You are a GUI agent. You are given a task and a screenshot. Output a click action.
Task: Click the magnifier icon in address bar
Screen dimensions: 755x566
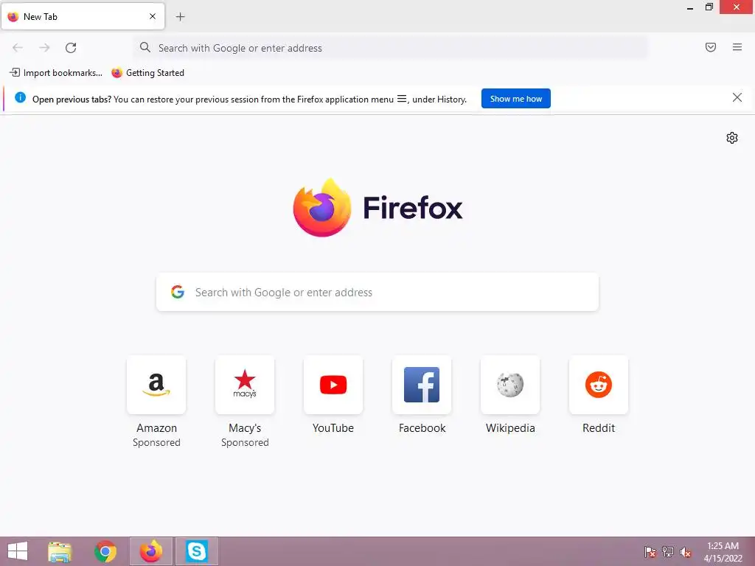tap(145, 47)
